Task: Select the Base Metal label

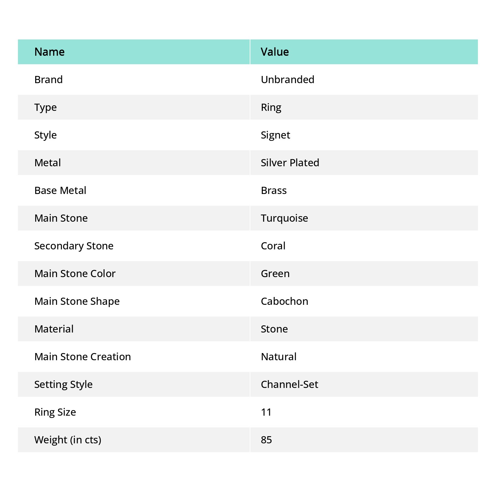Action: pyautogui.click(x=60, y=190)
